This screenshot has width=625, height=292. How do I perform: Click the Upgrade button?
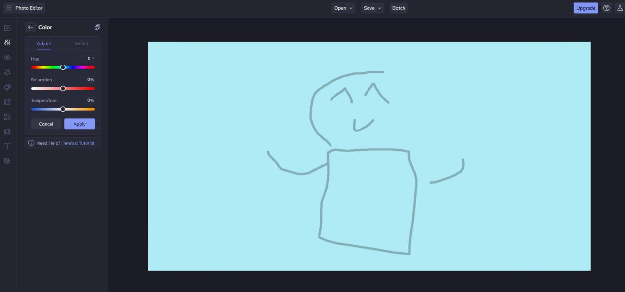coord(586,8)
